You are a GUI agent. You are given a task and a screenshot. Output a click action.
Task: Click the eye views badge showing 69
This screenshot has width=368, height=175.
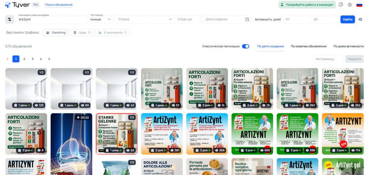[85, 105]
